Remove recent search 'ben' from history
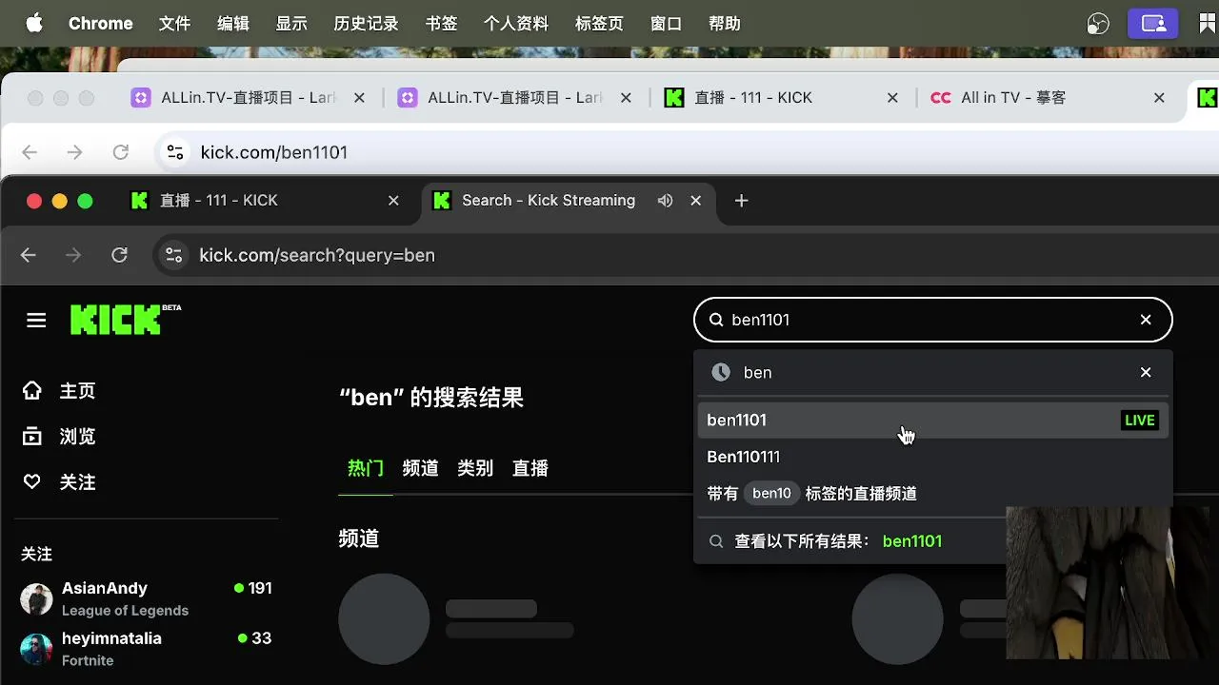Viewport: 1219px width, 685px height. click(x=1146, y=373)
